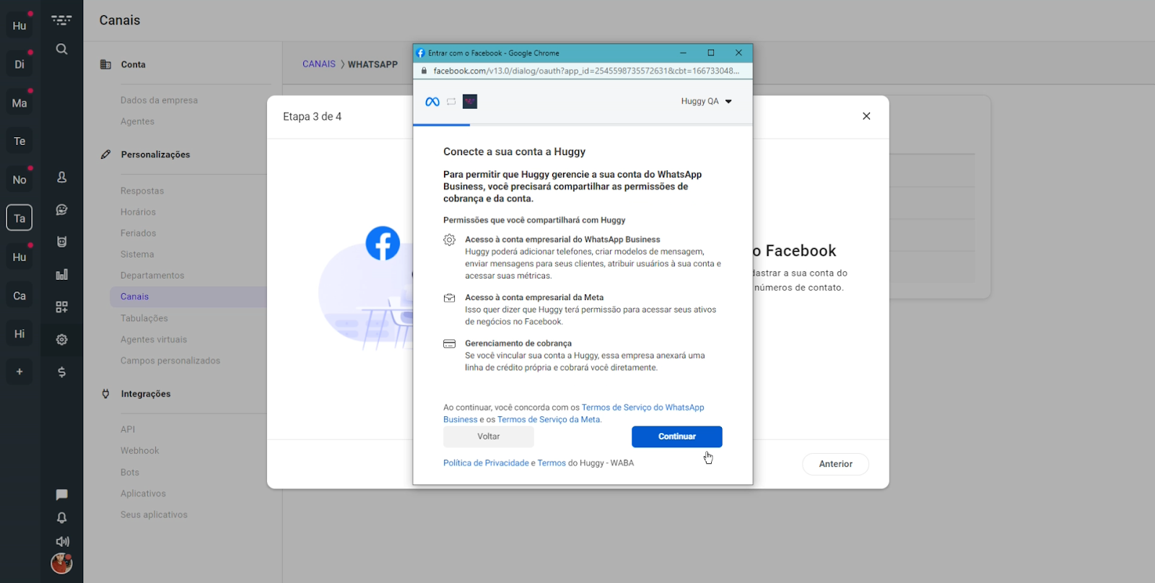
Task: Click the Huggy app thumbnail in the popup header
Action: coord(470,102)
